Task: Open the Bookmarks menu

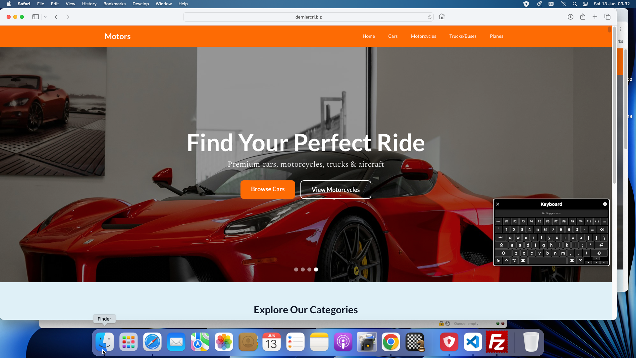Action: click(x=114, y=4)
